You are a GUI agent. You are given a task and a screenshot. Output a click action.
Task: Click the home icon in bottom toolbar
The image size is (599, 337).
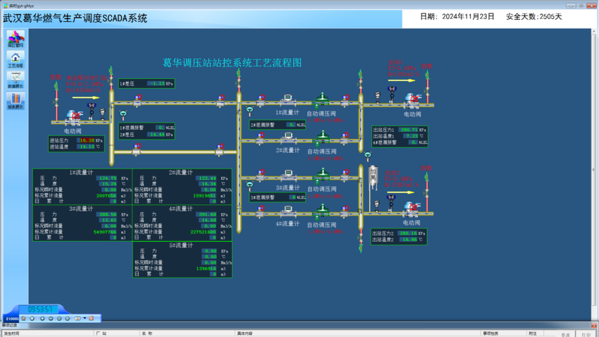pyautogui.click(x=23, y=319)
